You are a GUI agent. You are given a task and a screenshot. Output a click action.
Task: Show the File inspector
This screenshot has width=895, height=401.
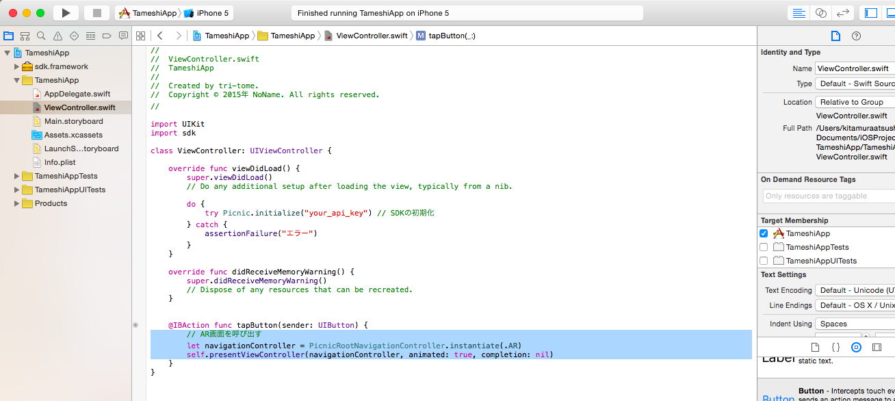click(835, 36)
